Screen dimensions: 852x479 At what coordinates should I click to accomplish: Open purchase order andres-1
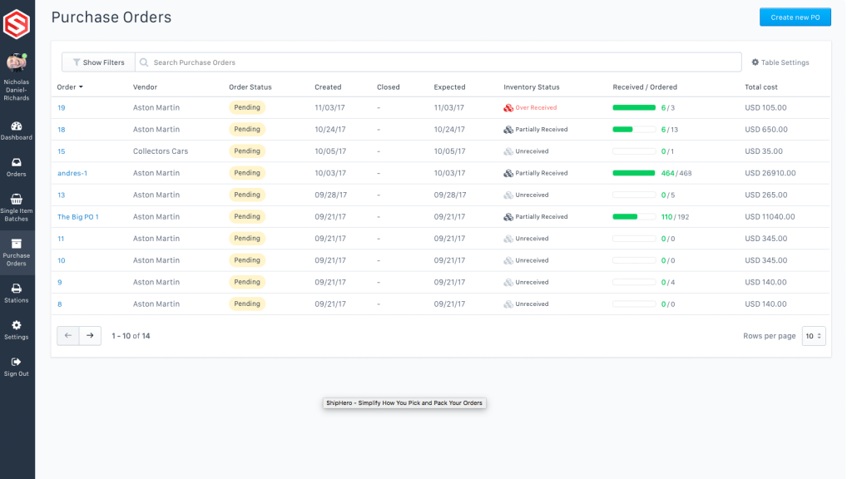point(72,173)
